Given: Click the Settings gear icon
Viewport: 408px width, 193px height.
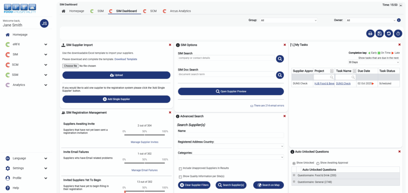Looking at the screenshot, I should click(7, 168).
